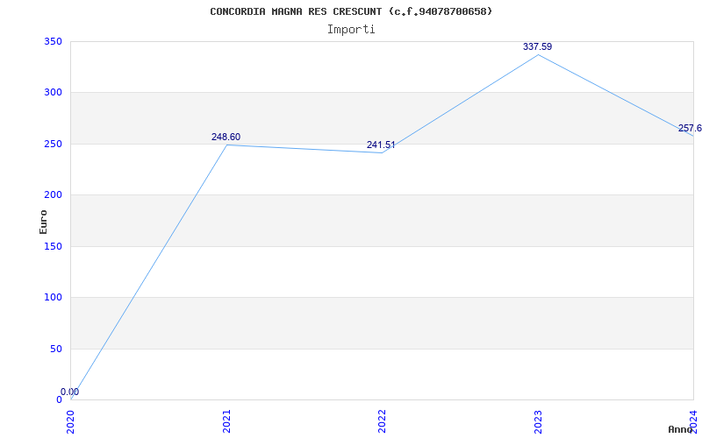
Task: Click the 2020 x-axis label
Action: coord(70,421)
